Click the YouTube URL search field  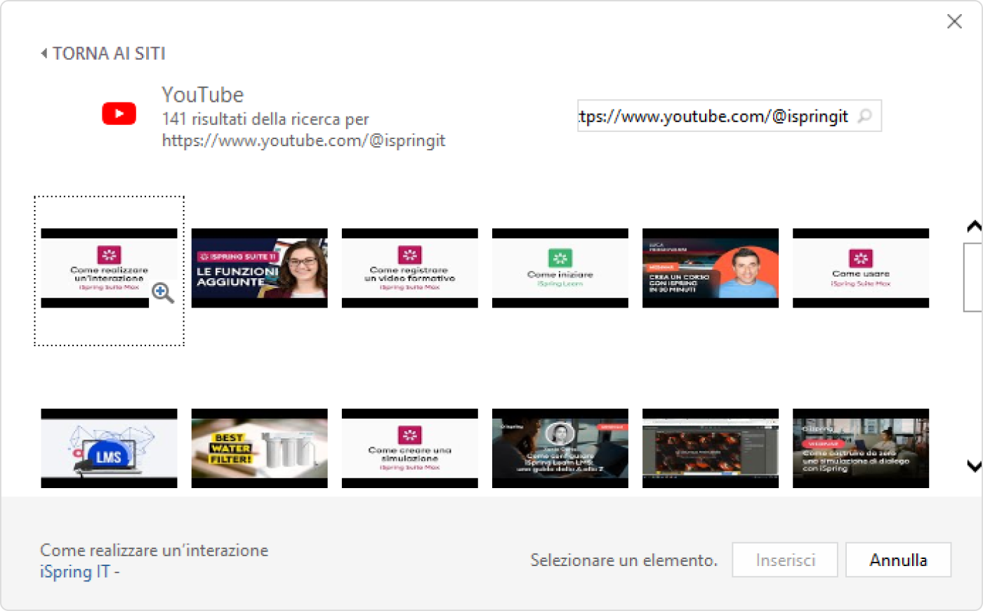click(730, 116)
